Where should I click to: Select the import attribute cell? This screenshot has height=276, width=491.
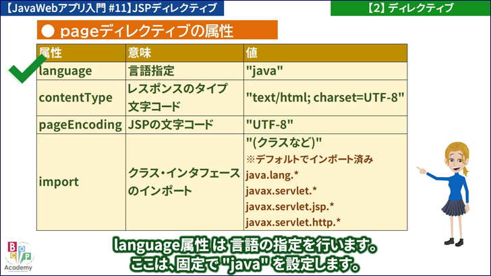[x=81, y=182]
